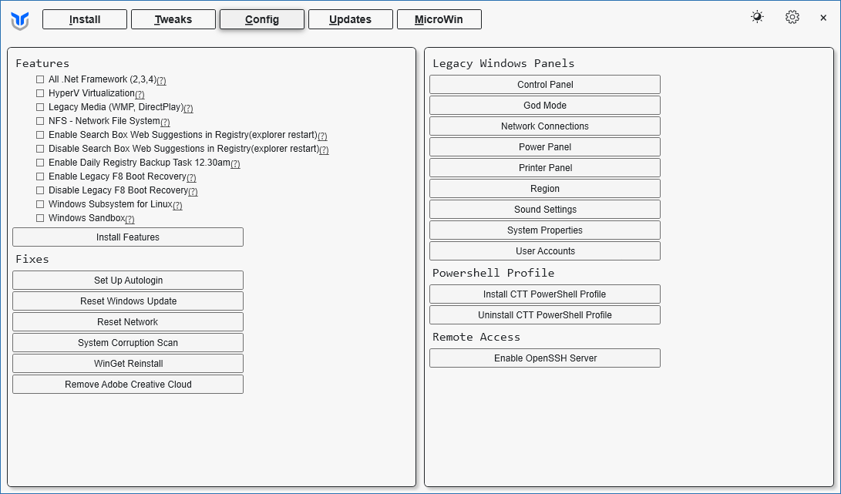The height and width of the screenshot is (494, 841).
Task: Check Enable Daily Registry Backup Task
Action: [40, 163]
